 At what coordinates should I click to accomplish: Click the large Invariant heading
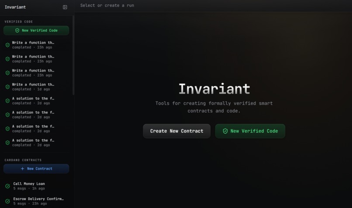point(214,89)
